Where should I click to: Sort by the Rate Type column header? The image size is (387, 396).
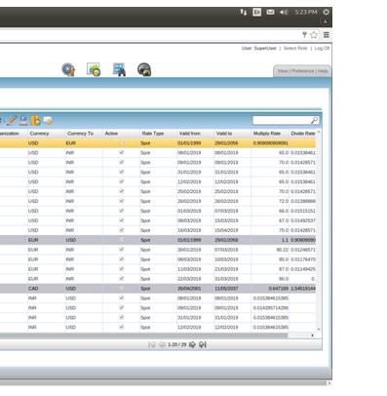point(152,134)
